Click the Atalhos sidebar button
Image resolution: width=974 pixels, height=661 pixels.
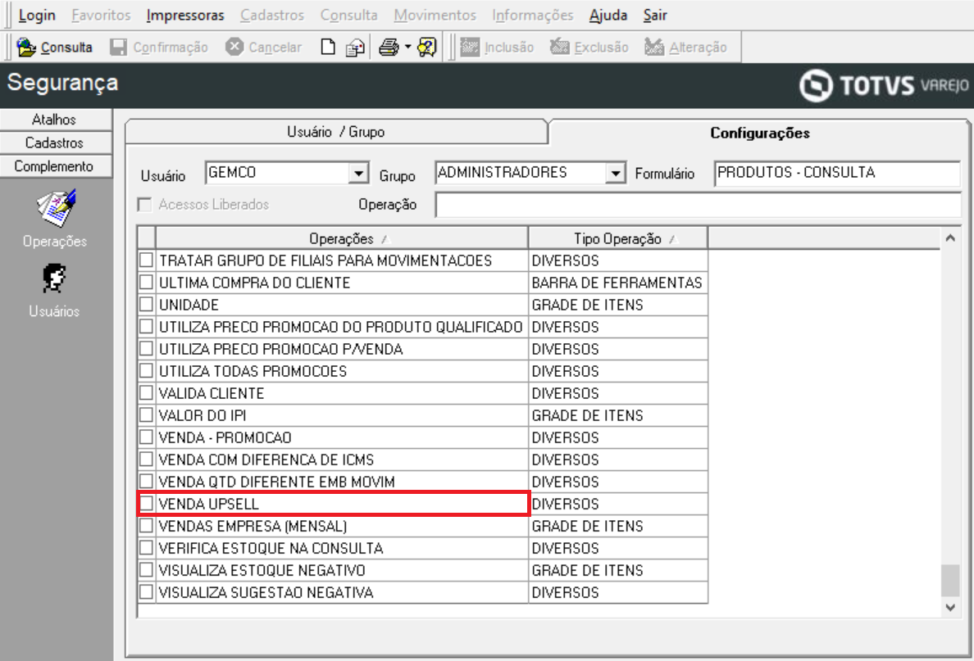(x=55, y=119)
